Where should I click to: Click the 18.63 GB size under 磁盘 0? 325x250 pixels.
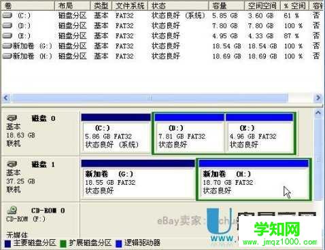[x=20, y=135]
